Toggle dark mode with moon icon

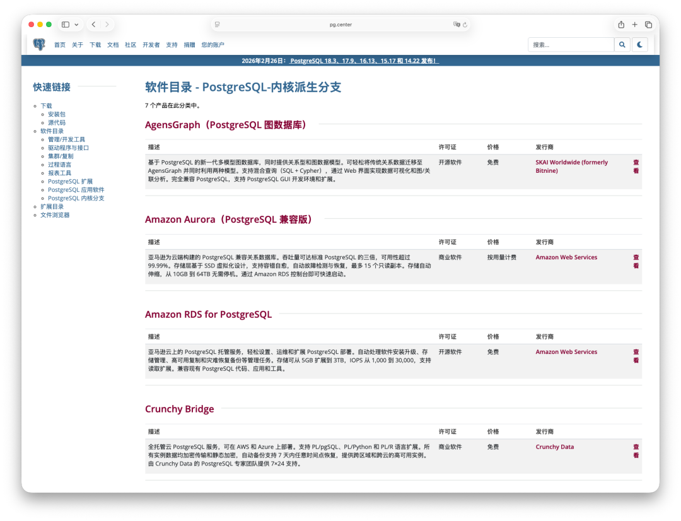tap(640, 45)
